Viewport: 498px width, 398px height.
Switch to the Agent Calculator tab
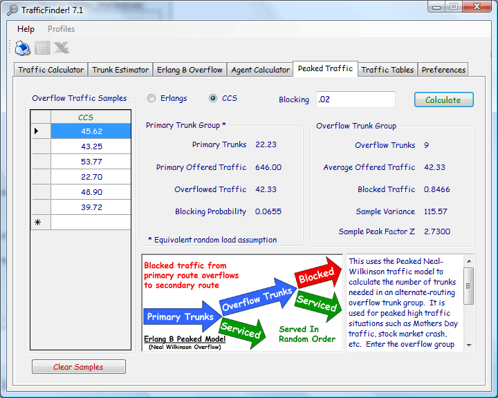[x=261, y=70]
